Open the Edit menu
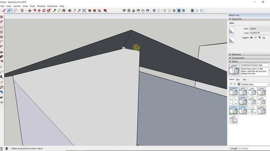270x151 pixels. tap(3, 6)
